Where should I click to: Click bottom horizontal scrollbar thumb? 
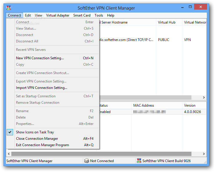coord(101,154)
